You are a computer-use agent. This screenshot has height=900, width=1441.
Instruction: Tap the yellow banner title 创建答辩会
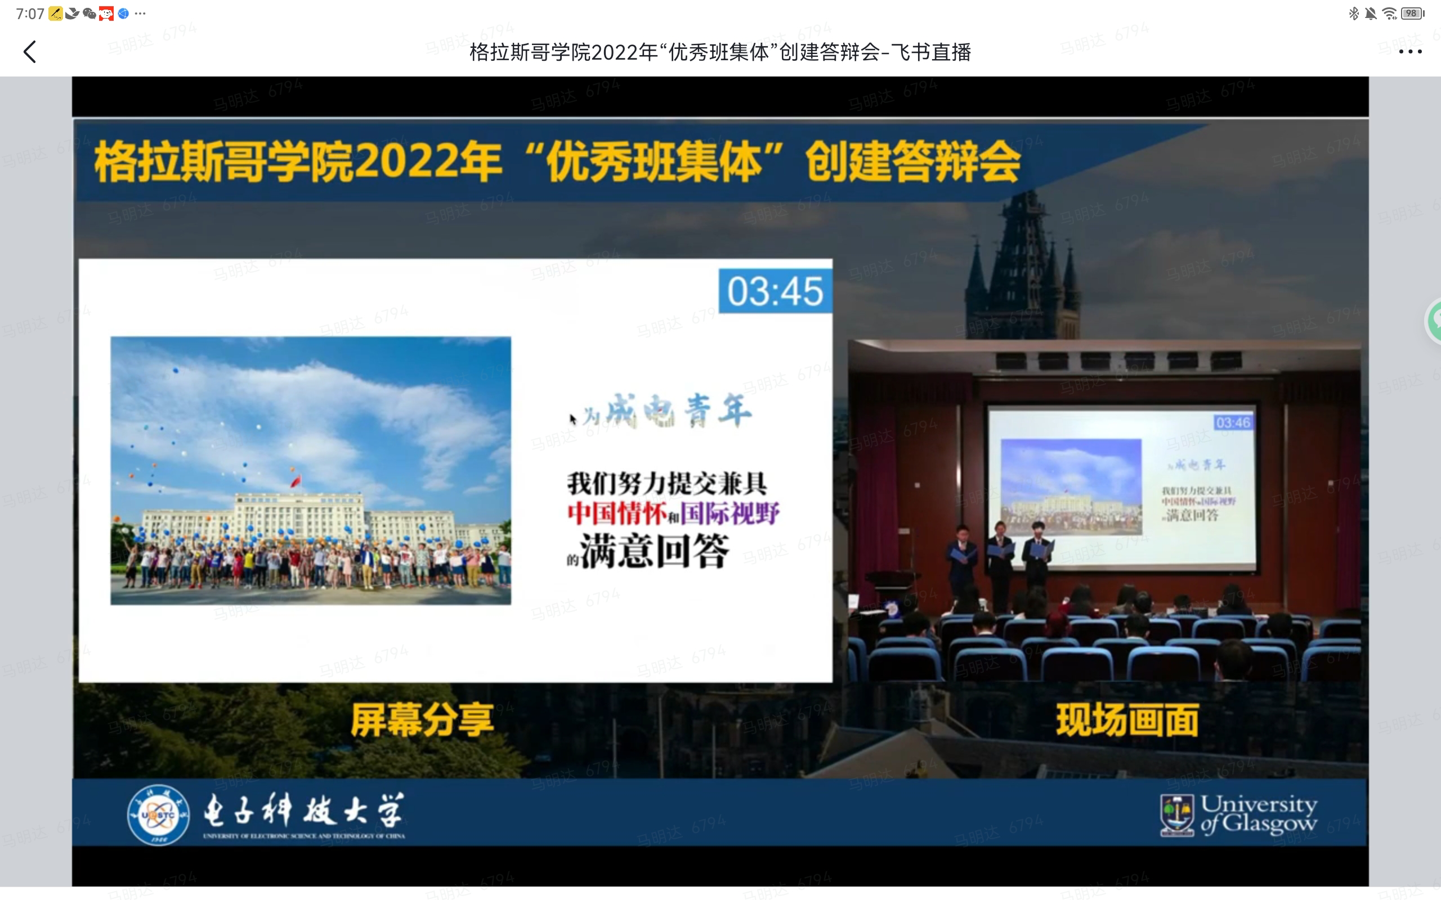(x=913, y=162)
